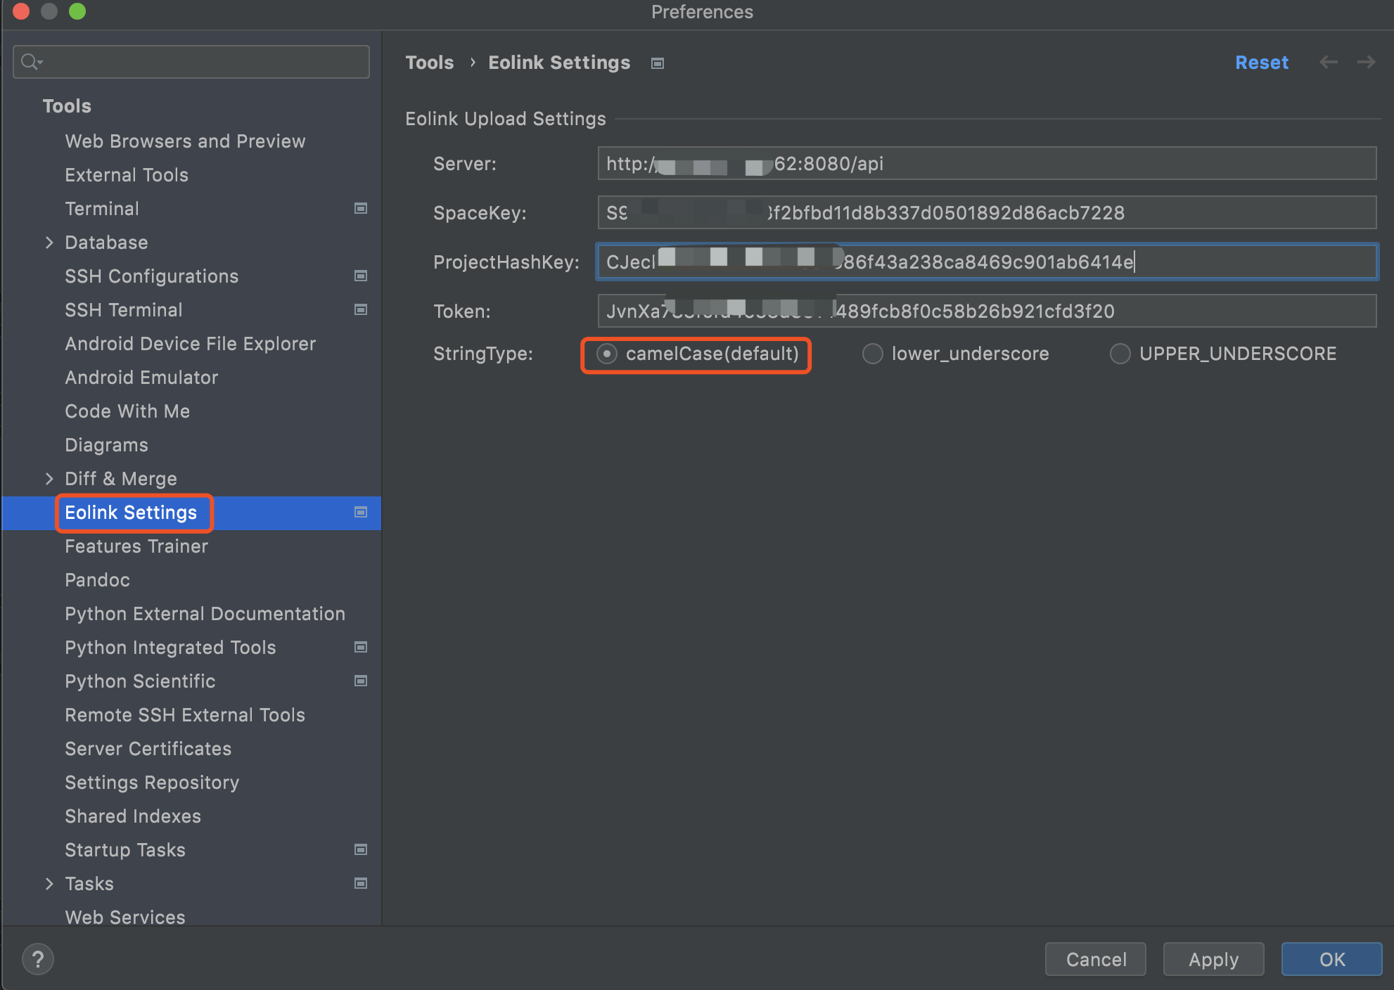Click Tools in the breadcrumb
Viewport: 1394px width, 990px height.
(430, 63)
